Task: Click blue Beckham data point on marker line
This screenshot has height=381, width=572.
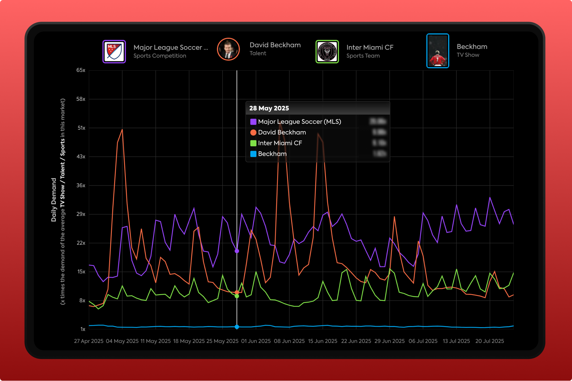Action: pos(237,327)
